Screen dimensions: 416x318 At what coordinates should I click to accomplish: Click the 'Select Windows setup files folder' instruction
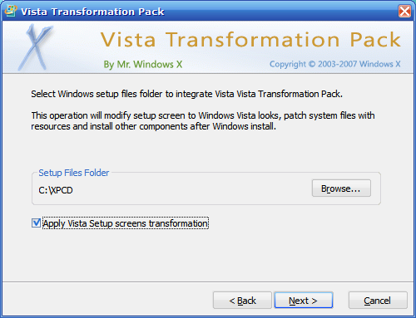click(x=186, y=94)
